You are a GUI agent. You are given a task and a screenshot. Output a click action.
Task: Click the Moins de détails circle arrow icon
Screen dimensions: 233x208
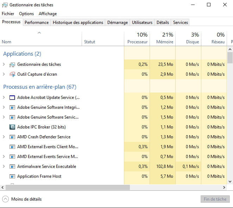[6, 199]
